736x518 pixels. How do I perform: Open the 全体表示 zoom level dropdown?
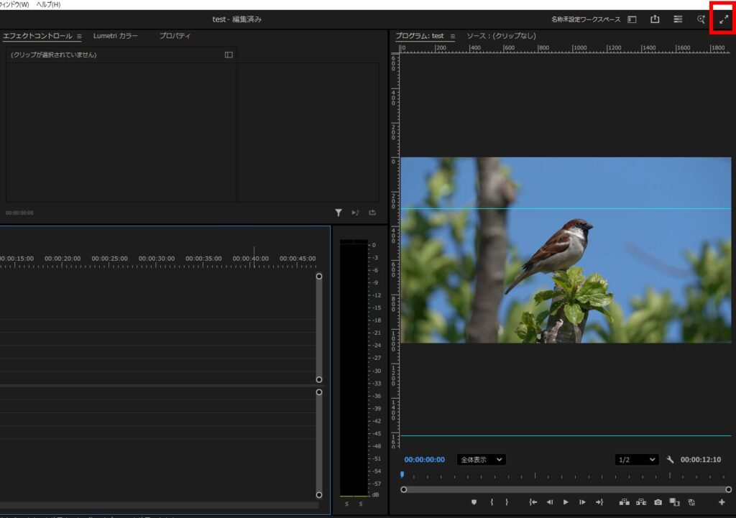481,460
